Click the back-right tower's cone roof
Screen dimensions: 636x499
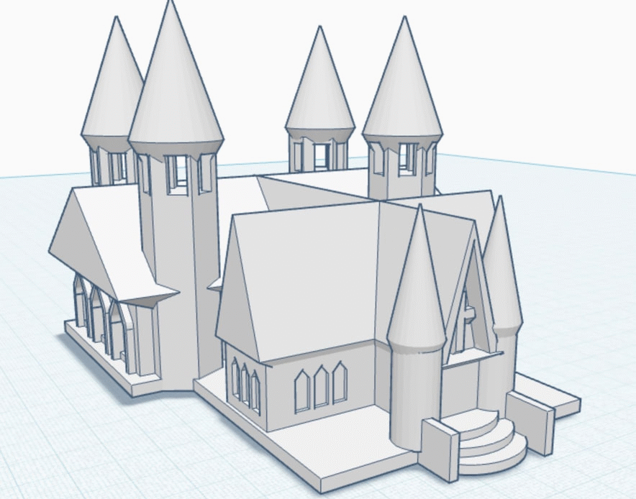pos(403,86)
